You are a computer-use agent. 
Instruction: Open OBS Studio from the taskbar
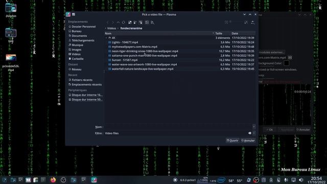(x=63, y=180)
